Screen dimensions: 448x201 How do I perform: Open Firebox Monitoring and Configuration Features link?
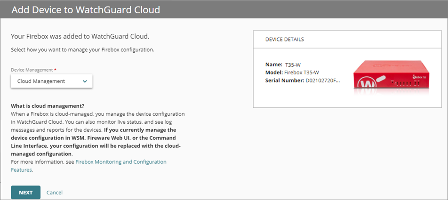121,162
